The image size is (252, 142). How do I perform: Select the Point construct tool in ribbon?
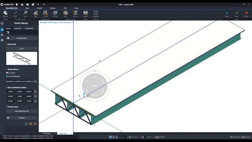click(x=25, y=14)
